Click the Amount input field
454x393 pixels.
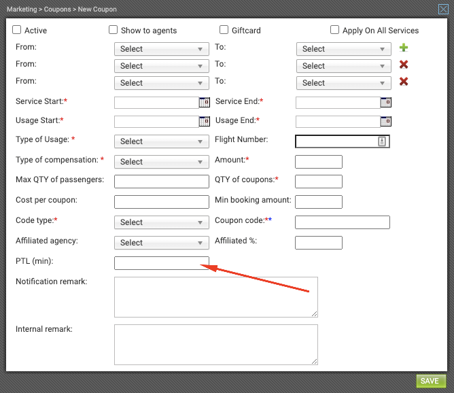click(319, 162)
